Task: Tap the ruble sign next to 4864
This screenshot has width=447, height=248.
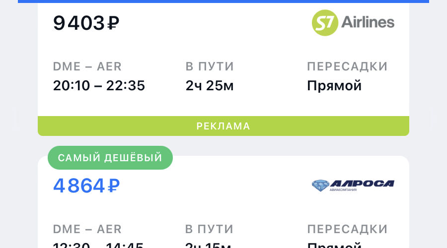Action: (x=114, y=186)
